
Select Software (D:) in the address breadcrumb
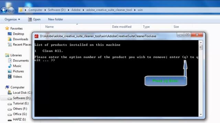[x=57, y=10]
